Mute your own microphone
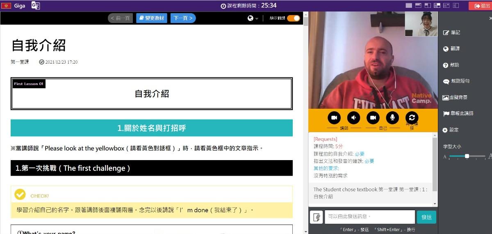This screenshot has width=492, height=234. coord(392,118)
